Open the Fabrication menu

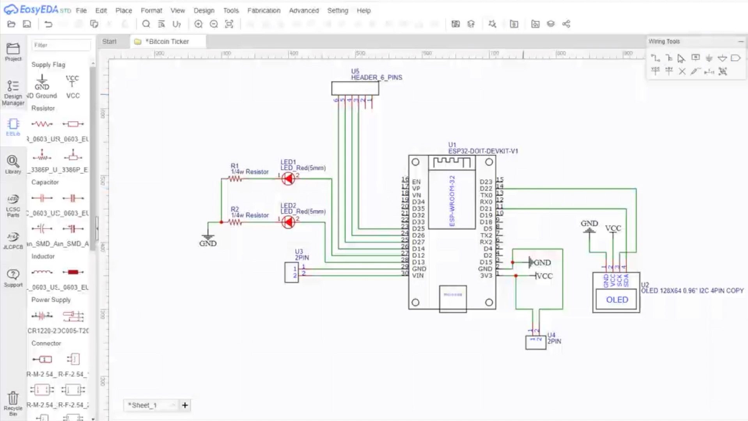(264, 11)
